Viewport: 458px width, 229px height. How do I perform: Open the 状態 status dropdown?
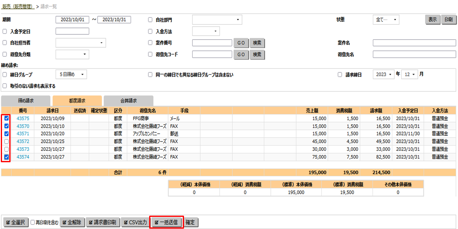[x=385, y=19]
